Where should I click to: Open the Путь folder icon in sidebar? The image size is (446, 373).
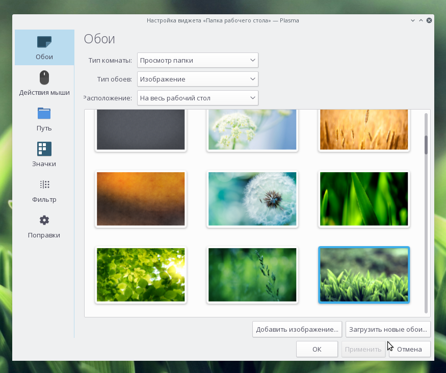(44, 113)
